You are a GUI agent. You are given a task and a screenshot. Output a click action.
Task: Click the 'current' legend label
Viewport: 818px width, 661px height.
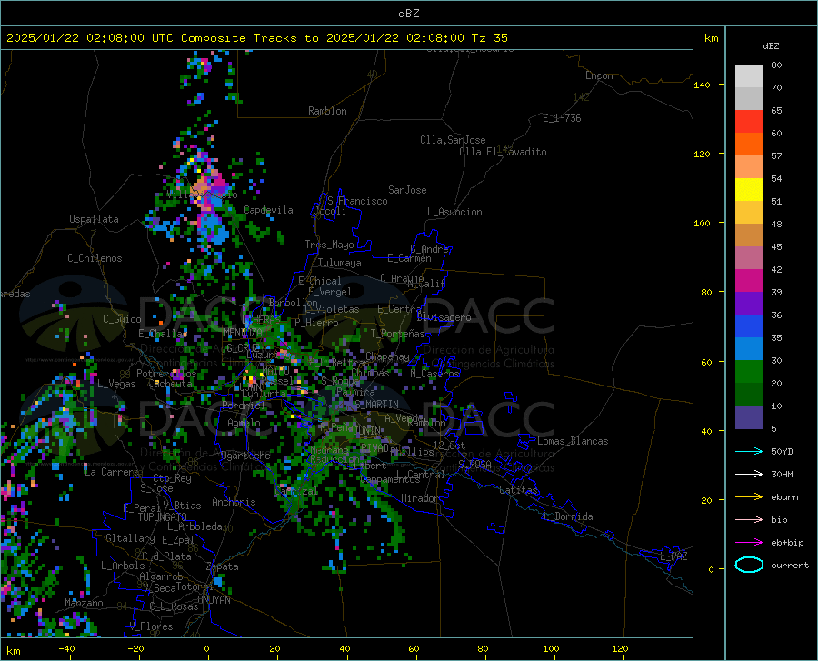790,565
